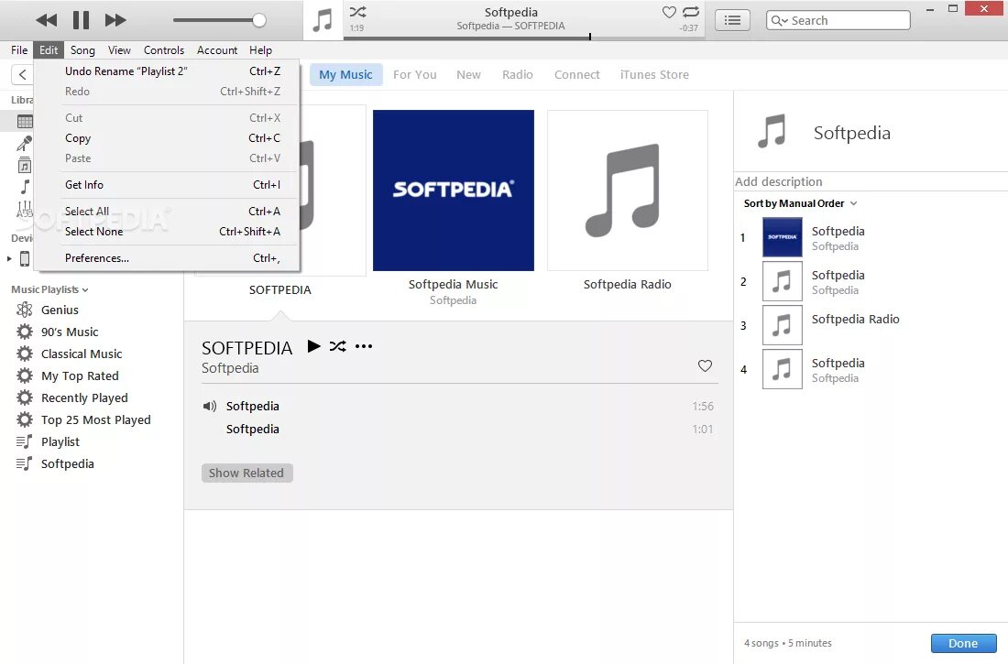
Task: Select the Softpedia Music album cover
Action: (x=454, y=190)
